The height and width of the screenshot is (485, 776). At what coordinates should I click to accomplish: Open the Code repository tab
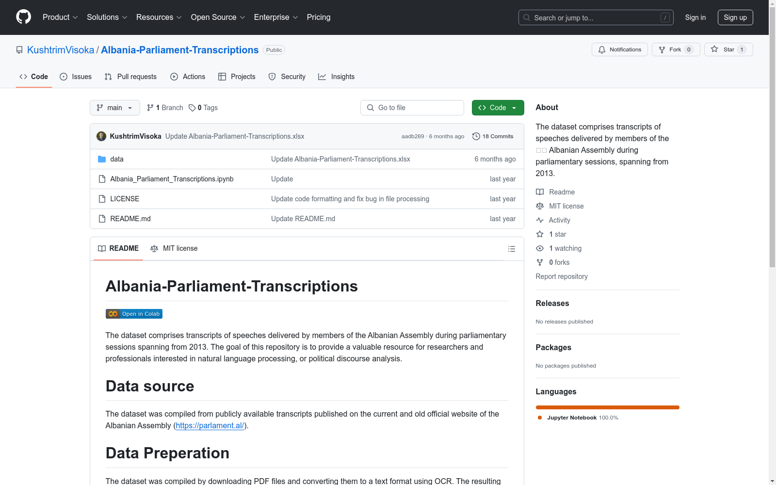[34, 77]
